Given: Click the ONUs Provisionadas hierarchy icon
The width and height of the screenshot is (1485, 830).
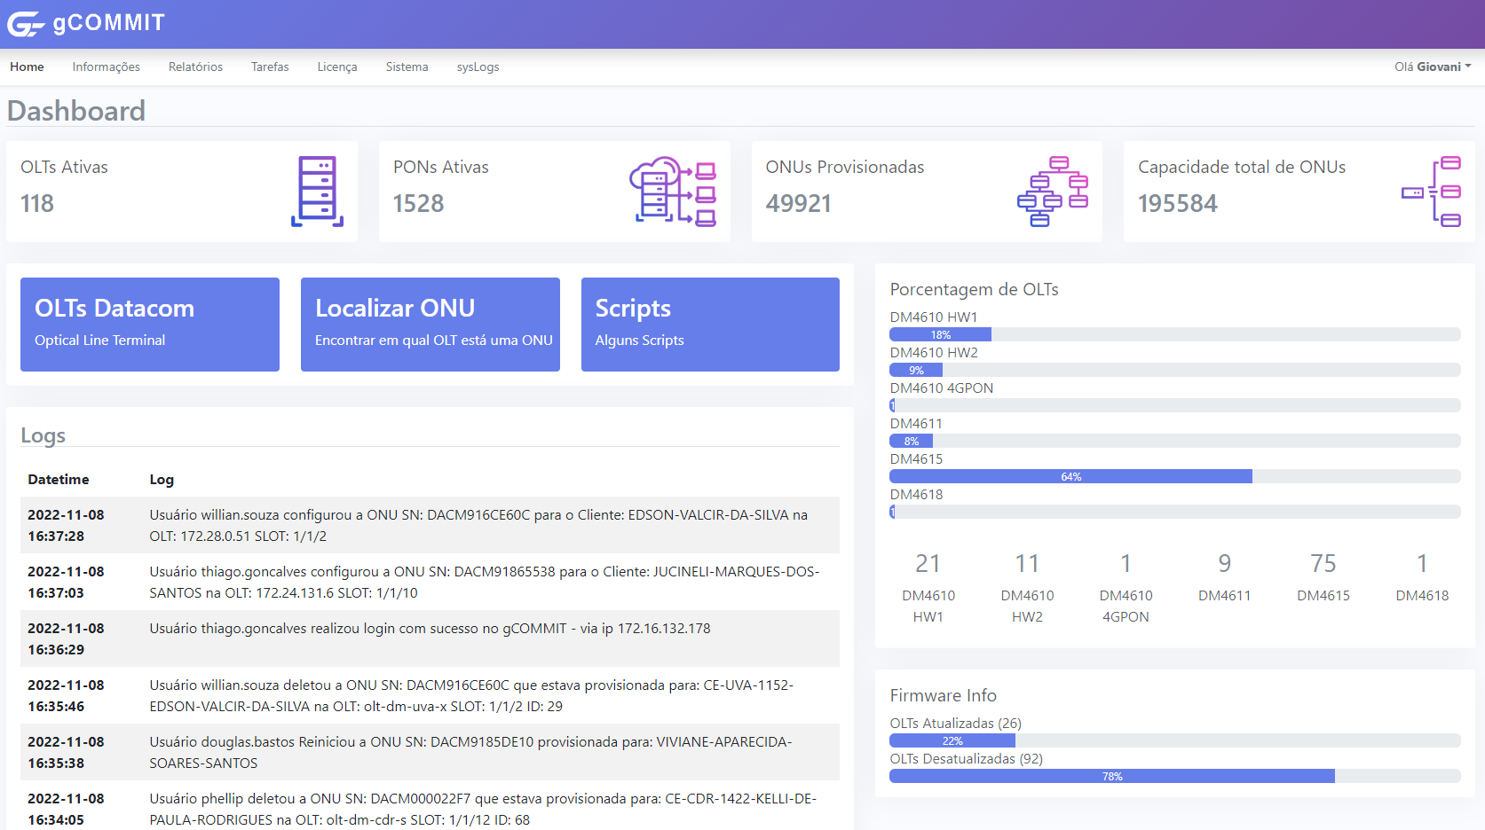Looking at the screenshot, I should 1053,192.
